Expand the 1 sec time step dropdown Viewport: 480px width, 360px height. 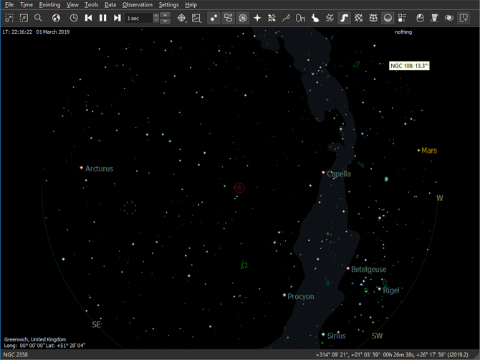coord(156,18)
